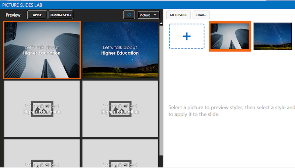Open the Picture dropdown
Screen dimensions: 295x168
148,15
